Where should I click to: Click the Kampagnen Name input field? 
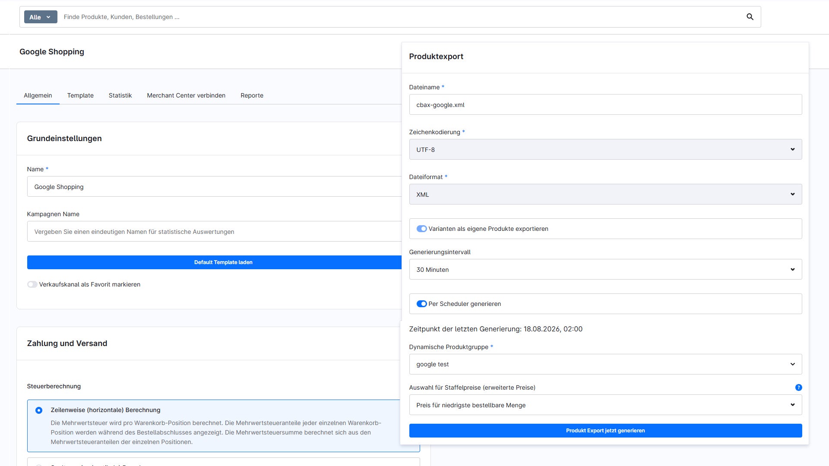(x=215, y=231)
